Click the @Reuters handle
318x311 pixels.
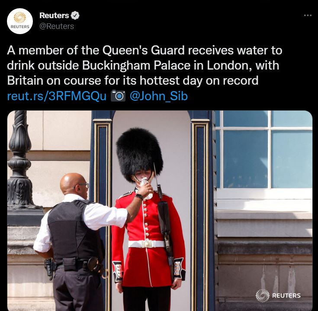pyautogui.click(x=57, y=26)
